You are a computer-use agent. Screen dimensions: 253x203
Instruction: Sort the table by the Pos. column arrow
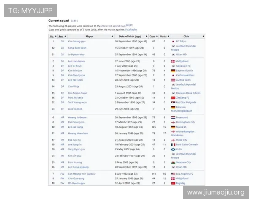click(x=65, y=36)
